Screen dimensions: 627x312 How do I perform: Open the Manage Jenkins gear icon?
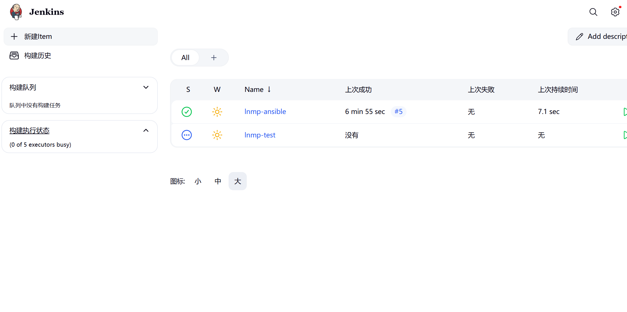point(615,12)
